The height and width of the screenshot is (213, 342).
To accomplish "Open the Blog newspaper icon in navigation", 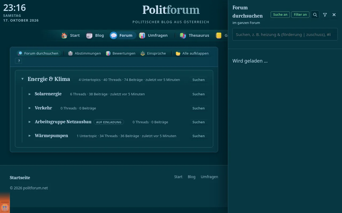I will 89,35.
